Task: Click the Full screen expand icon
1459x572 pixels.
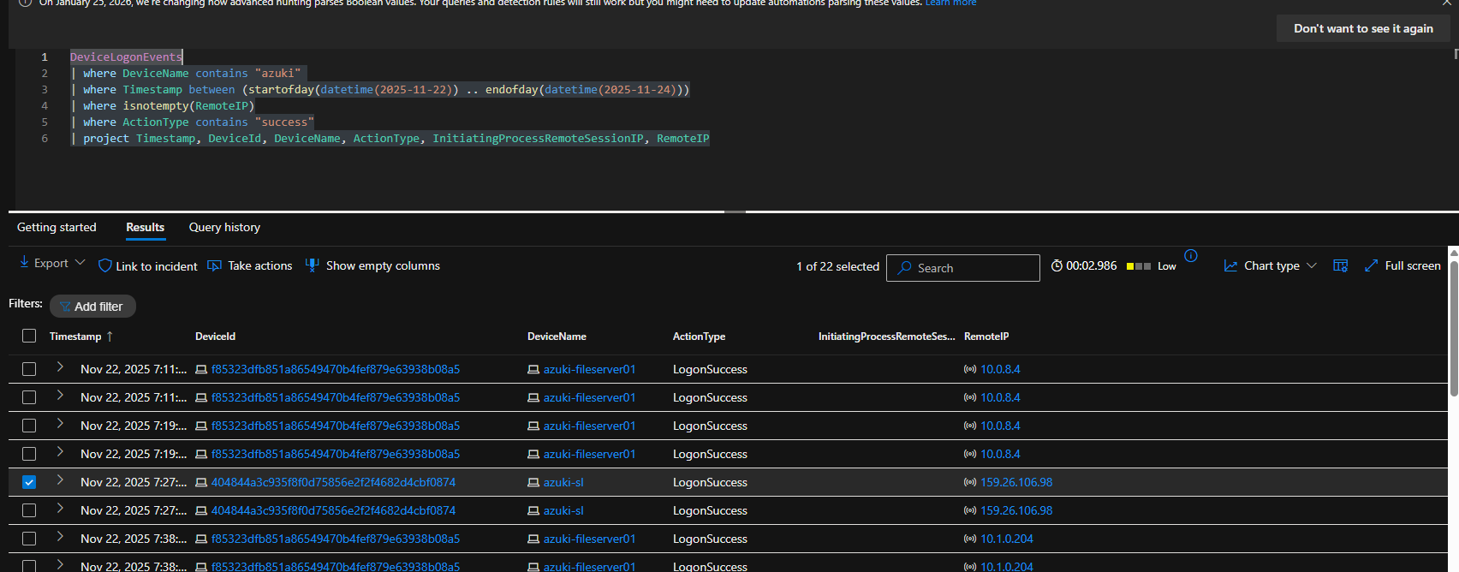Action: pos(1371,266)
